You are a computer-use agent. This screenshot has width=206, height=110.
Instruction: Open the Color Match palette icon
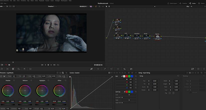(8, 69)
